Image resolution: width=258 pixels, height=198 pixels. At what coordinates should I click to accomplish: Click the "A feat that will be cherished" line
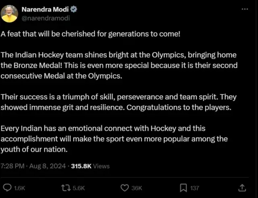click(90, 34)
